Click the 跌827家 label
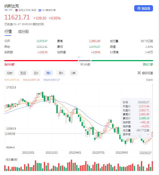Image resolution: width=159 pixels, height=175 pixels. tap(148, 65)
